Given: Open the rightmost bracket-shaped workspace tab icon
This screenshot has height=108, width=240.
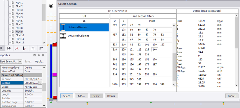Looking at the screenshot, I should (41, 48).
